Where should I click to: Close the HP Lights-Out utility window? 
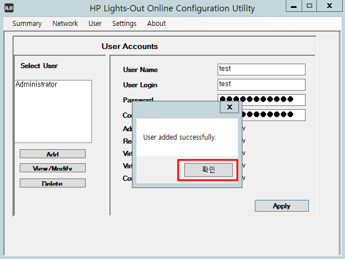click(x=329, y=6)
